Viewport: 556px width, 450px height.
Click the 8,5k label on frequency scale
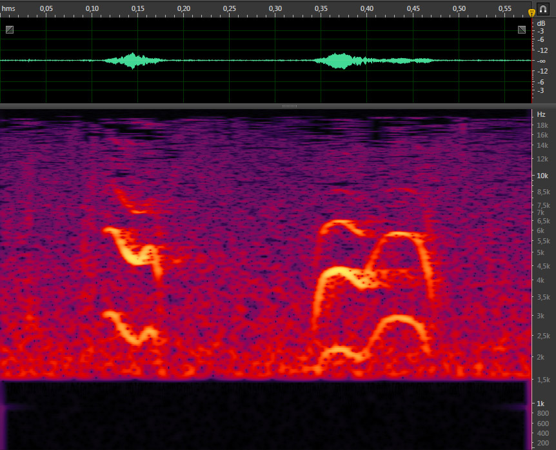(543, 192)
